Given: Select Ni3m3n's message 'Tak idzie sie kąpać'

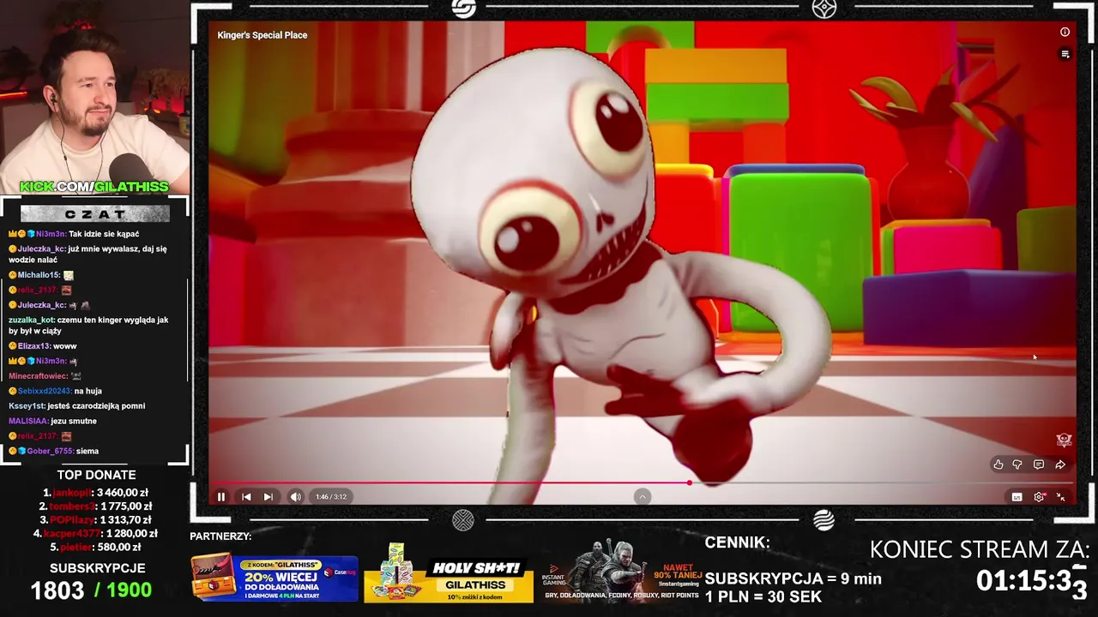Looking at the screenshot, I should coord(74,234).
